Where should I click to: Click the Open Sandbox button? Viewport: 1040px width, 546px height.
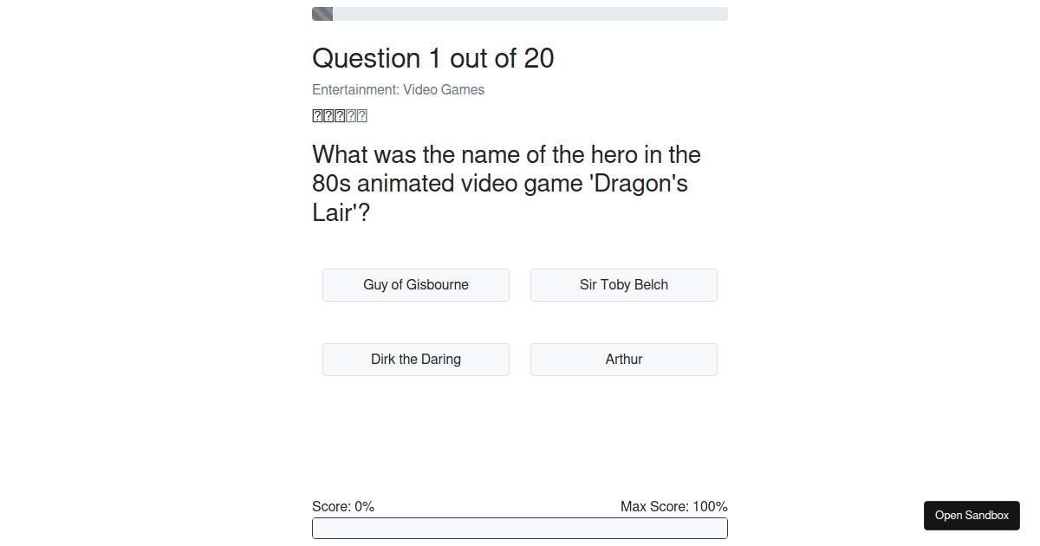click(x=972, y=515)
